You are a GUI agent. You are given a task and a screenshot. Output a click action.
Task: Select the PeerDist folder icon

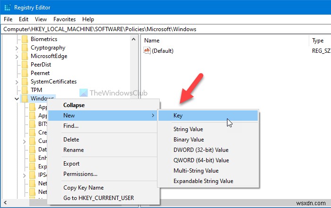click(25, 65)
